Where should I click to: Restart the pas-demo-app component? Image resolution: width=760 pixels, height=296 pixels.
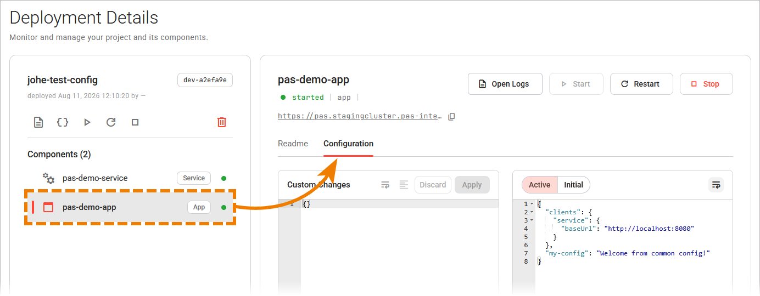click(641, 84)
